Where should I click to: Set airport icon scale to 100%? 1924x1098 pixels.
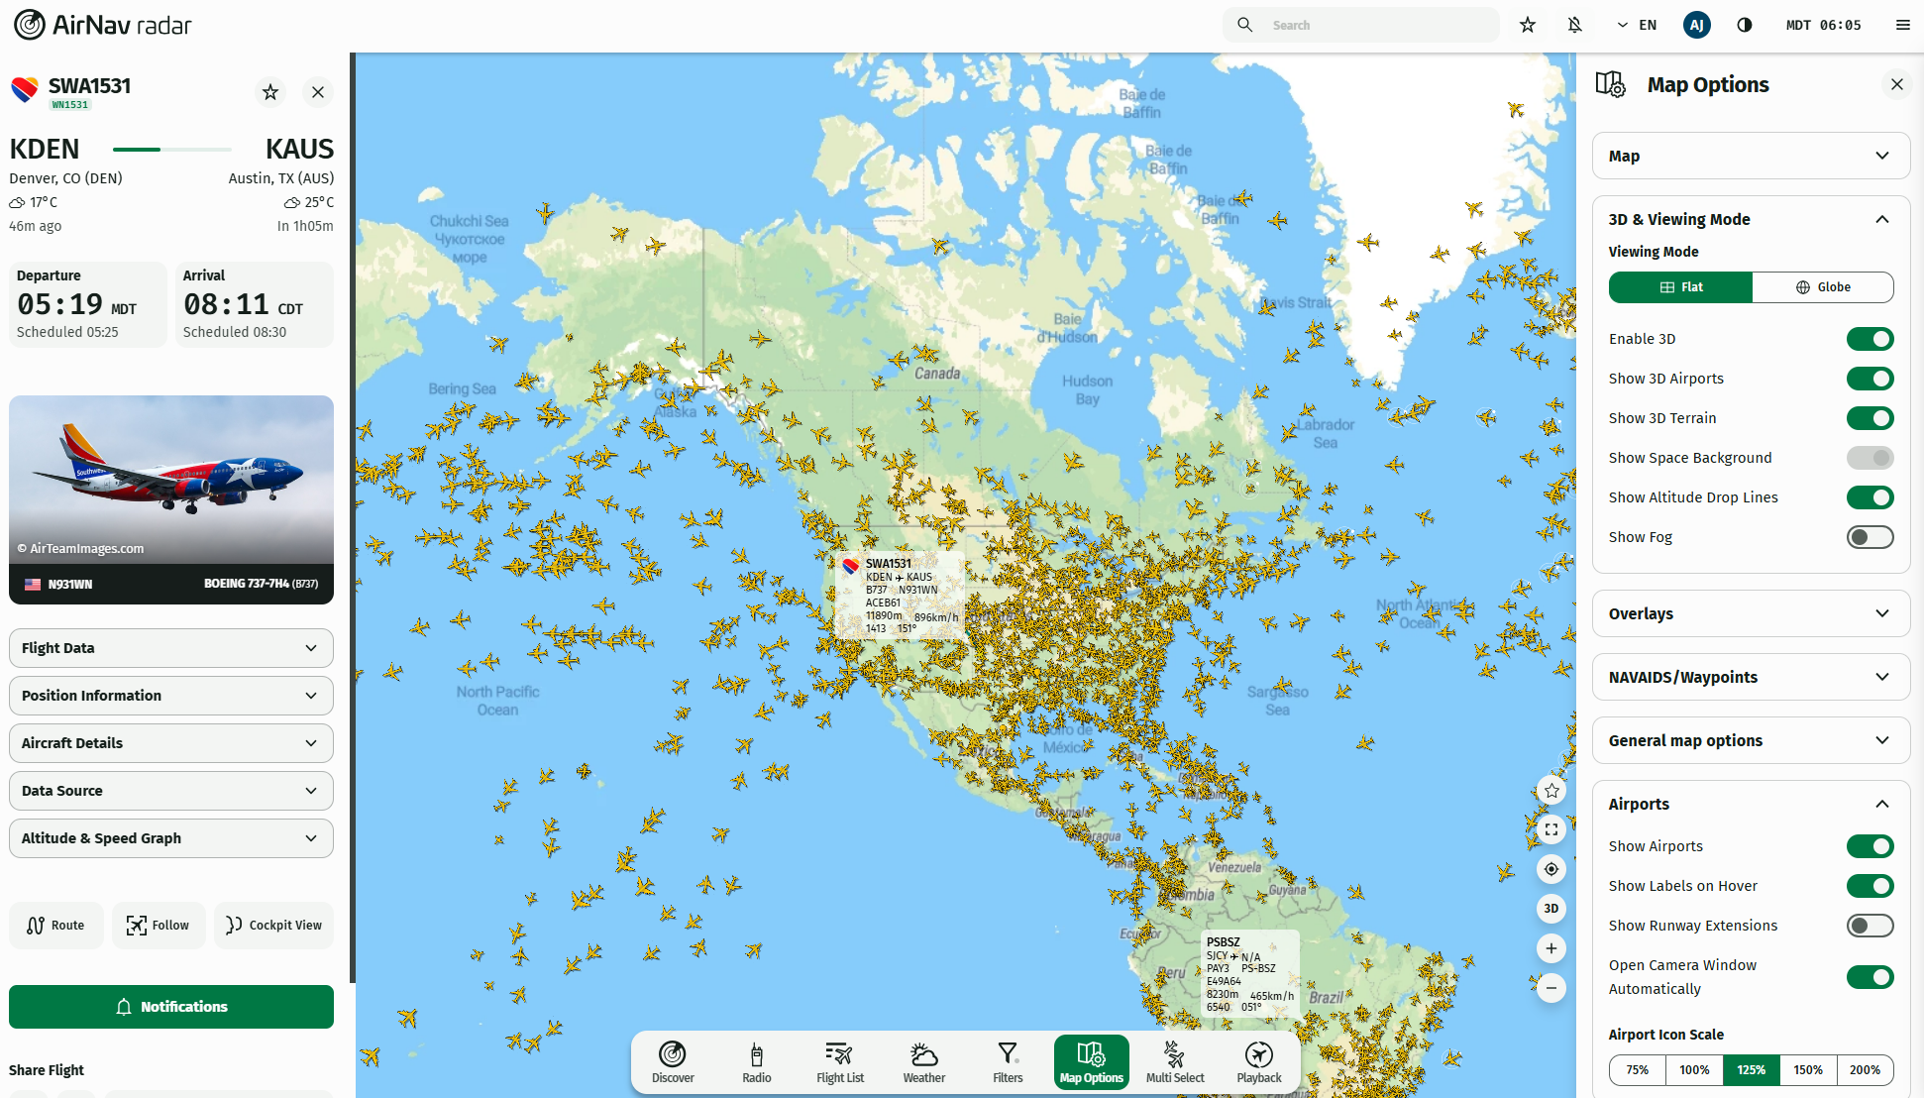tap(1694, 1070)
